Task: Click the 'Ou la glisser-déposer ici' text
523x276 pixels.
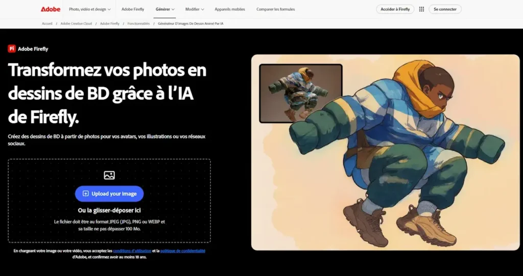Action: tap(109, 210)
